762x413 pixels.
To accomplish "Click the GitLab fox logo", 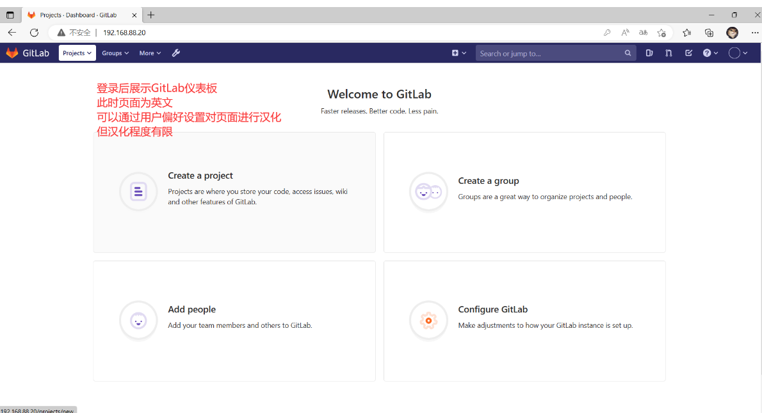I will (12, 53).
